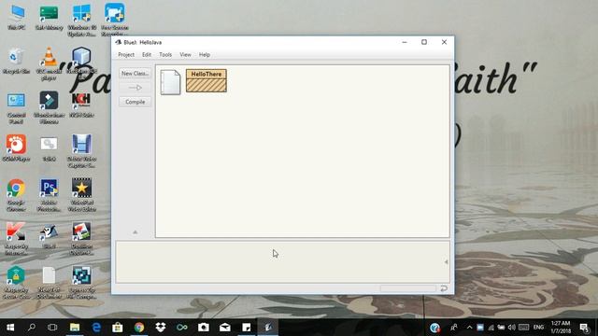Open the View menu
Screen dimensions: 598x336
(185, 55)
